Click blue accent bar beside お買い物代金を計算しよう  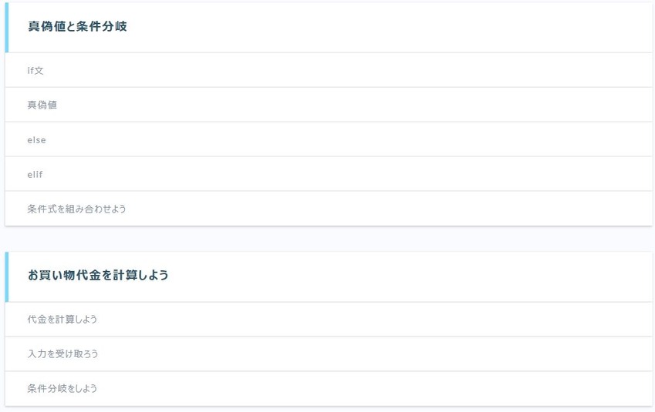point(7,277)
